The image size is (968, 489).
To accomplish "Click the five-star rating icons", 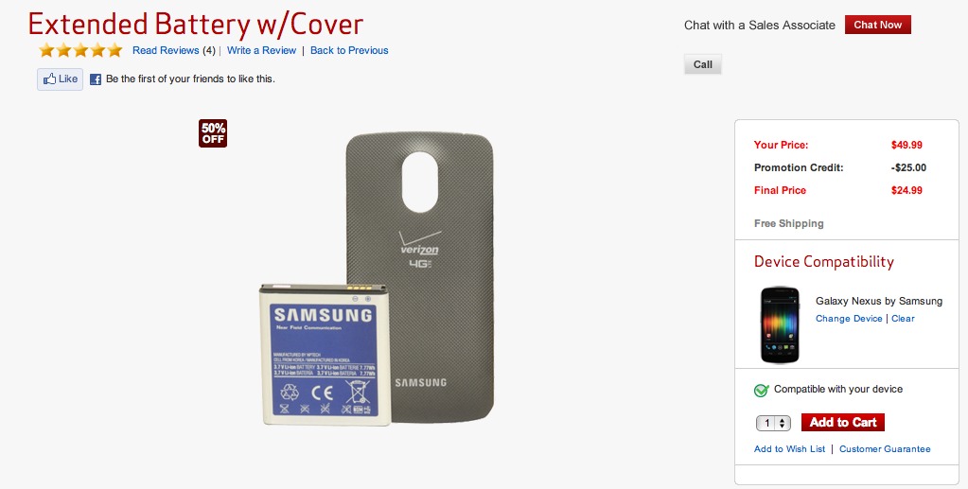I will tap(80, 50).
